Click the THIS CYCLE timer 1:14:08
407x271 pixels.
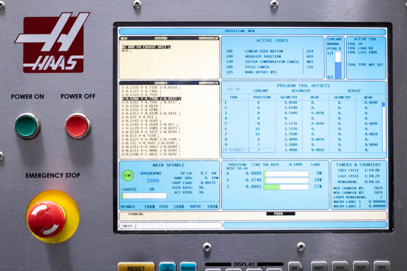coord(372,170)
